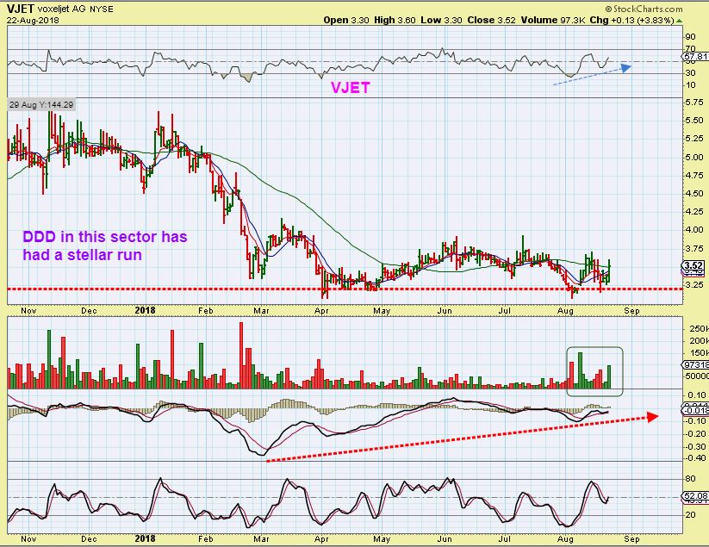Click the -0.40 MACD axis label
Viewport: 709px width, 547px height.
point(696,458)
